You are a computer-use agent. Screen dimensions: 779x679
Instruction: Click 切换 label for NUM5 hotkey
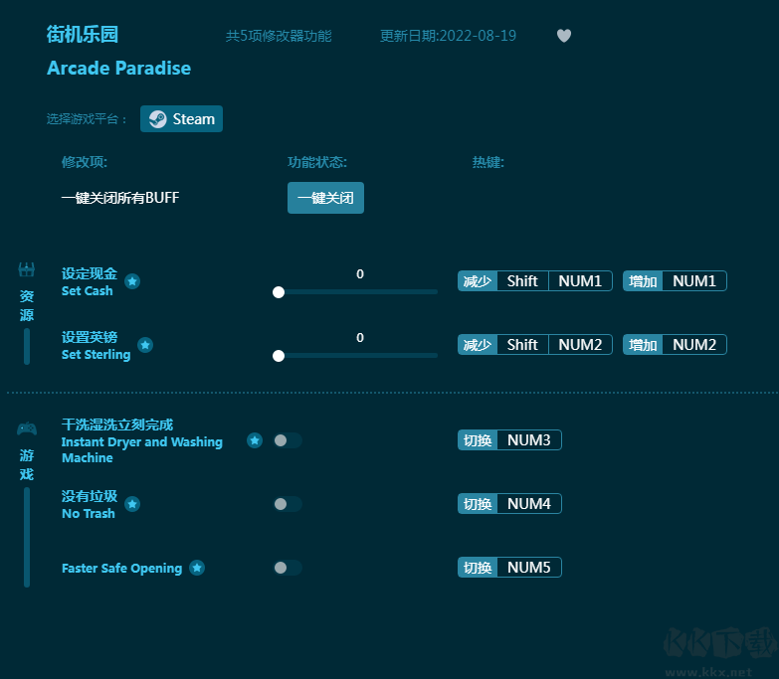point(478,568)
